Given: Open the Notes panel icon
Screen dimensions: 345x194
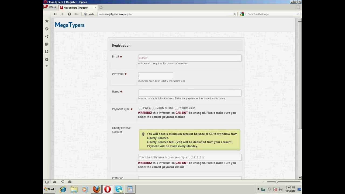Looking at the screenshot, I should pos(47,44).
